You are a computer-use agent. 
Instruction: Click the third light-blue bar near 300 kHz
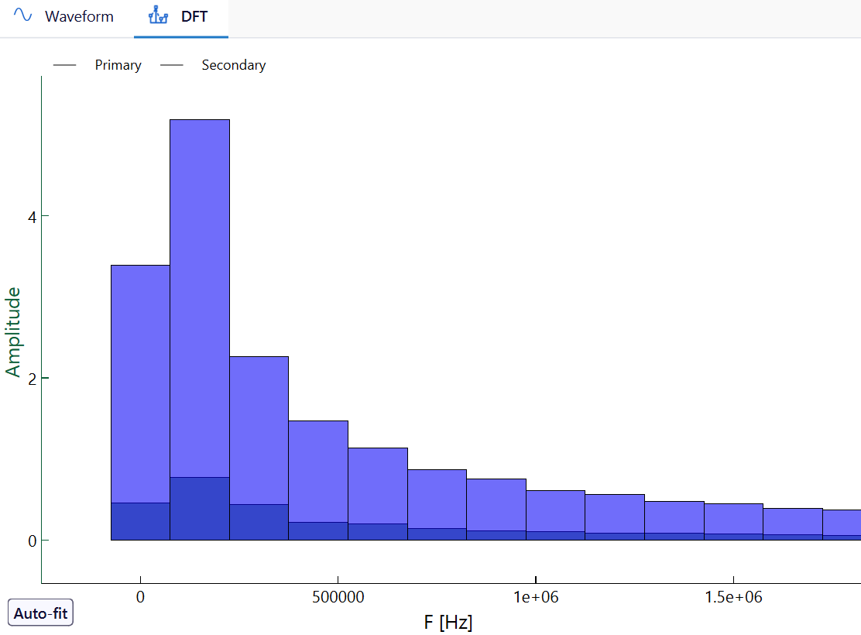(x=259, y=430)
